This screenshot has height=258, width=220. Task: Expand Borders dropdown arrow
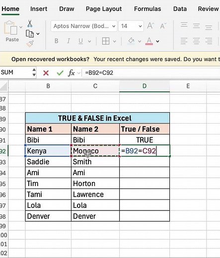tap(114, 41)
